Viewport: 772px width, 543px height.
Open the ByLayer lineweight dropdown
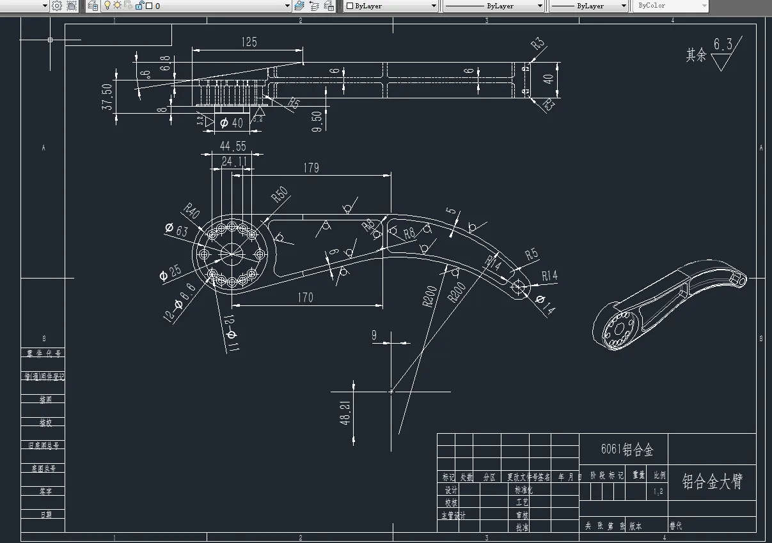(x=624, y=6)
